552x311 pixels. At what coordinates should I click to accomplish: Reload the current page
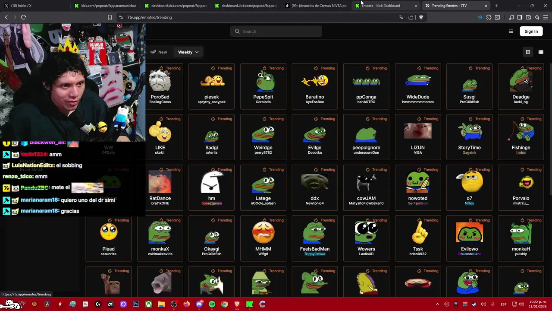click(23, 17)
